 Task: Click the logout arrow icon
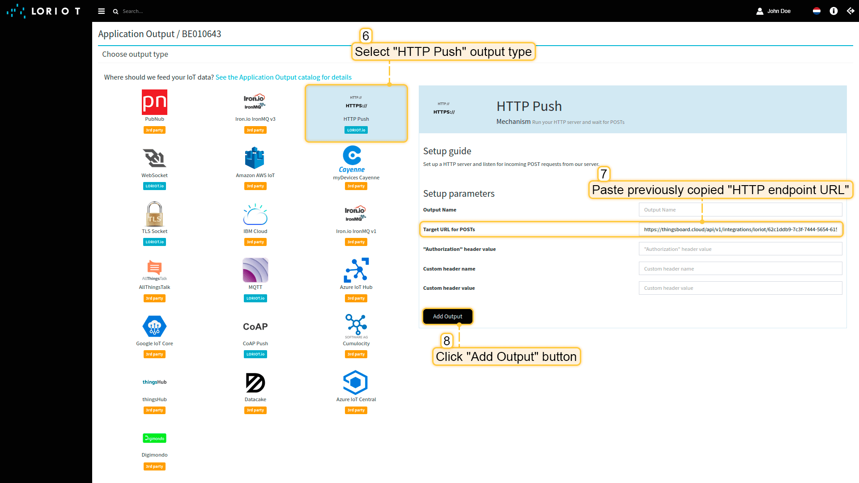pos(850,11)
